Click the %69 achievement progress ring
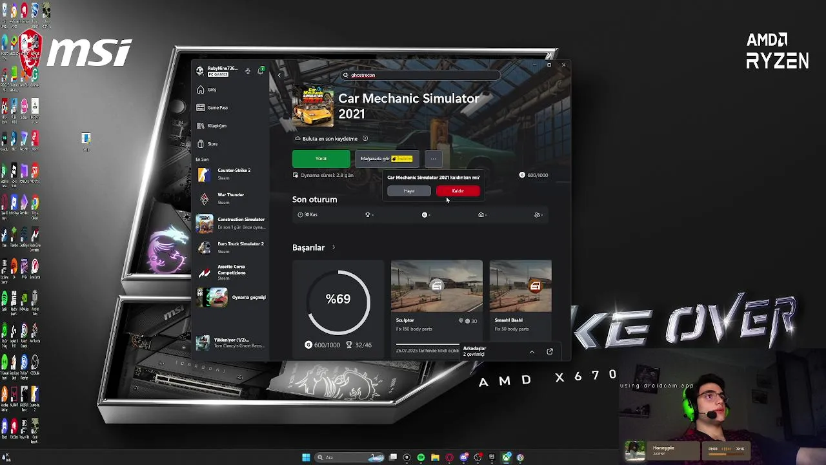 click(x=338, y=302)
